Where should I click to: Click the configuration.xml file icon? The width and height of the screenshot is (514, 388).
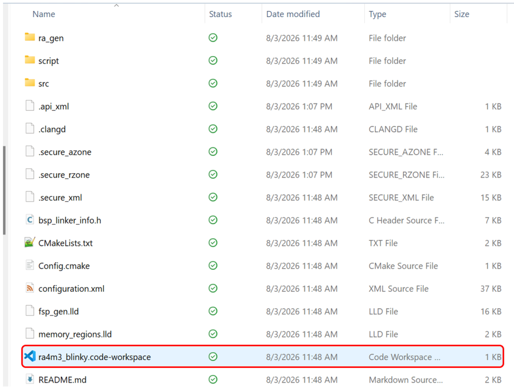(x=30, y=288)
